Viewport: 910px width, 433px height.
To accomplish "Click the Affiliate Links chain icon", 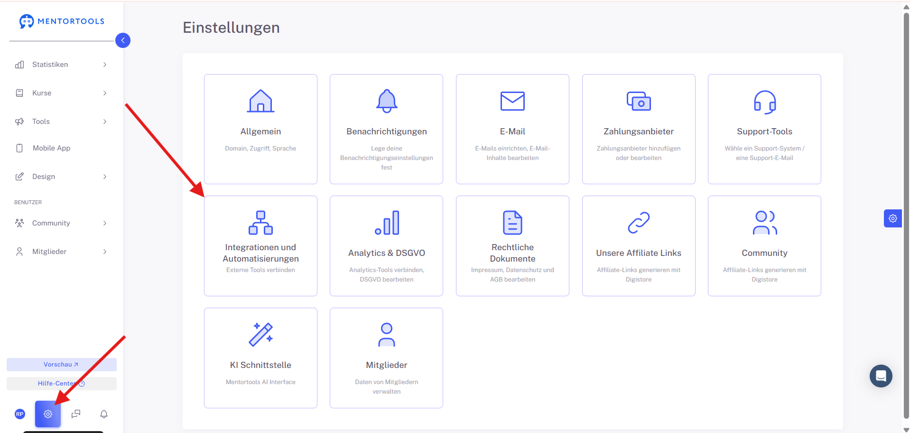I will (x=639, y=223).
